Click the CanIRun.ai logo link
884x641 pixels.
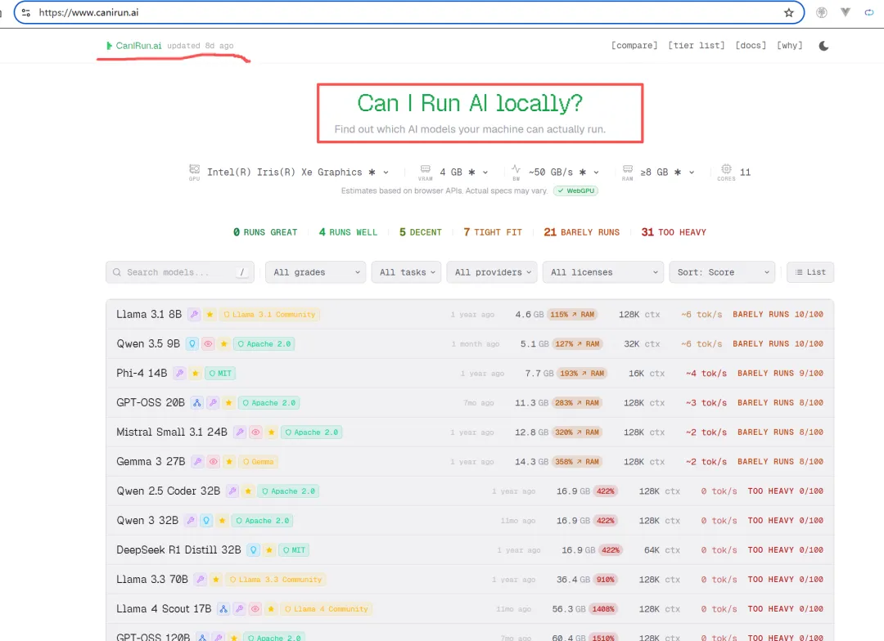(134, 46)
